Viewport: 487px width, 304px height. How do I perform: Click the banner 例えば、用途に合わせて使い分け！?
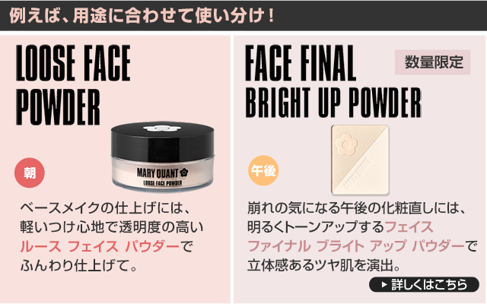pos(142,15)
